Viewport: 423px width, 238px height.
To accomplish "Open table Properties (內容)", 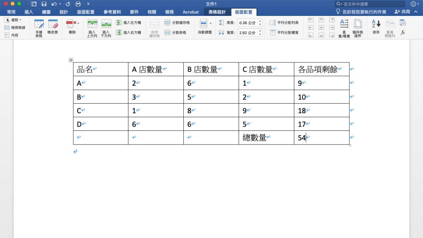I will [11, 35].
